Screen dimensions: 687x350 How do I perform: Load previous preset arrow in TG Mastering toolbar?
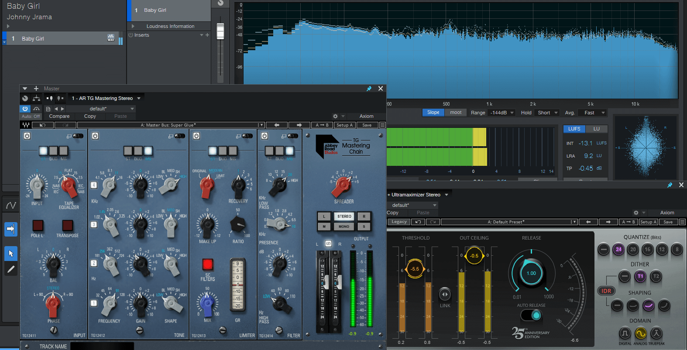(x=277, y=125)
